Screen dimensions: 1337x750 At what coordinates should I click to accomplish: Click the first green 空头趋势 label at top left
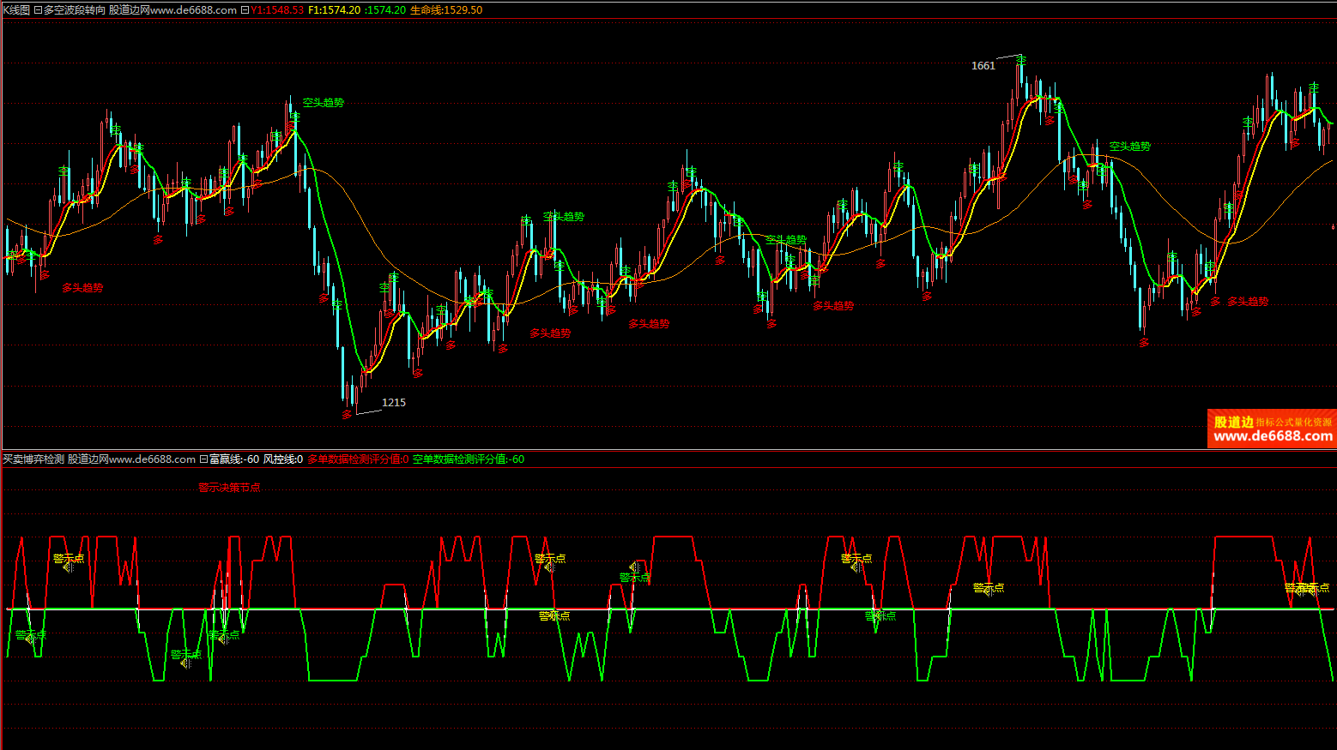click(x=323, y=103)
